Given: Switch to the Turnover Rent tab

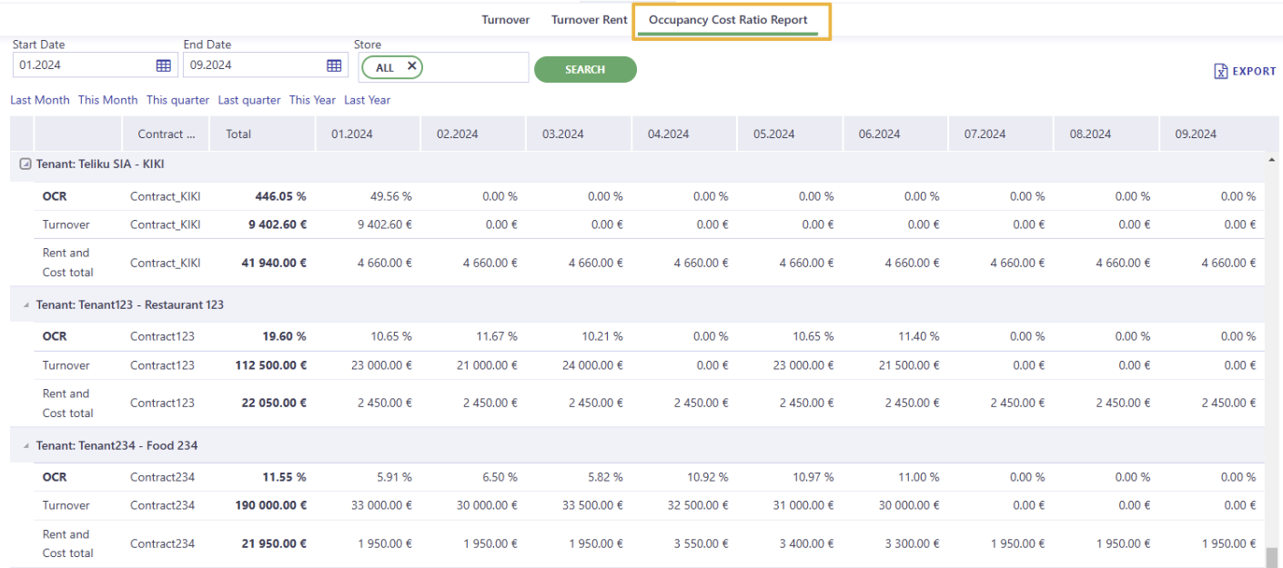Looking at the screenshot, I should coord(590,20).
